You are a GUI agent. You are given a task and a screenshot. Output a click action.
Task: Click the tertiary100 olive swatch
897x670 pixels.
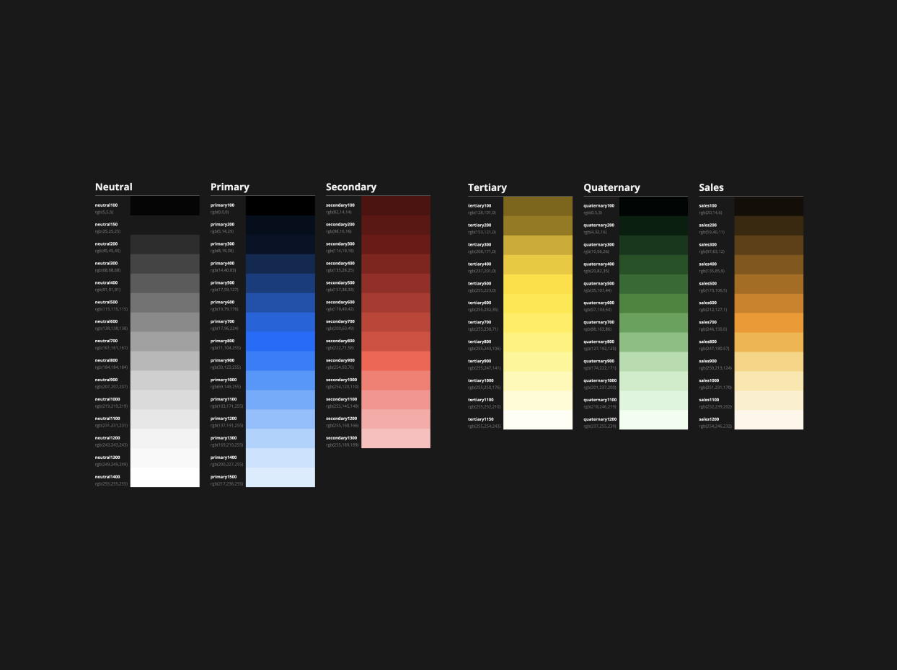pos(538,206)
